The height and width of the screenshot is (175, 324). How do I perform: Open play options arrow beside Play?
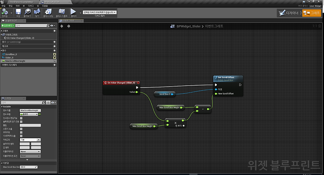80,13
